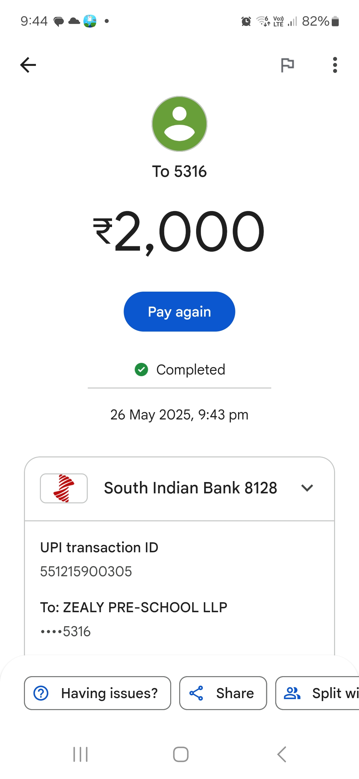
Task: Tap the UPI transaction ID number
Action: [86, 572]
